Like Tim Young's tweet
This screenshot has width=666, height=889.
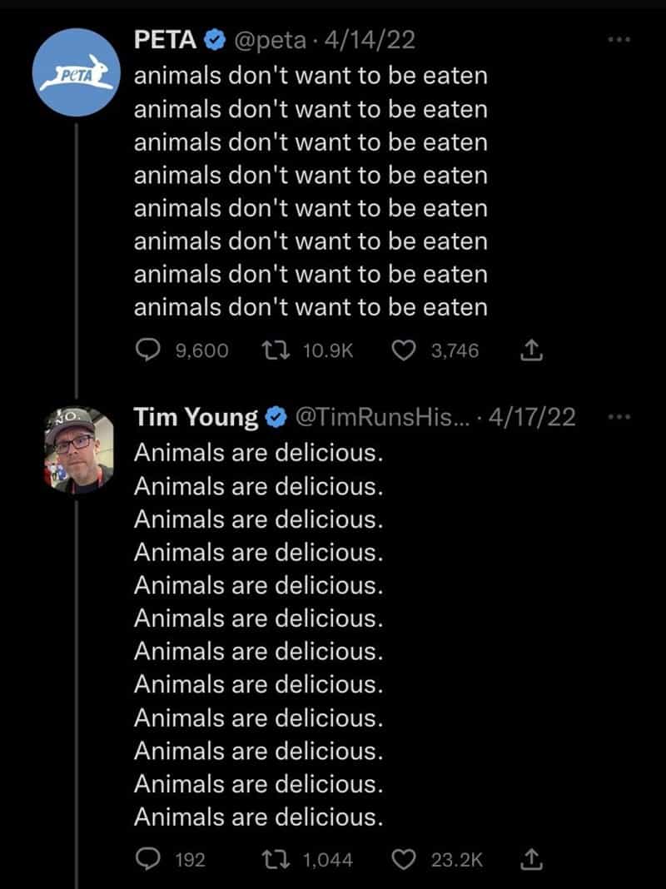tap(404, 859)
